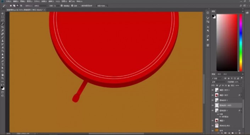Select the Crop tool
This screenshot has height=135, width=250.
tap(2, 27)
